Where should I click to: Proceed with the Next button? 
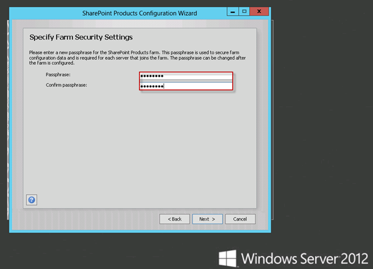click(208, 219)
